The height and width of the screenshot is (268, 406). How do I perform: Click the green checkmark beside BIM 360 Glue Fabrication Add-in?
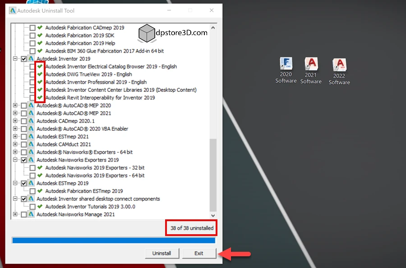pos(40,50)
